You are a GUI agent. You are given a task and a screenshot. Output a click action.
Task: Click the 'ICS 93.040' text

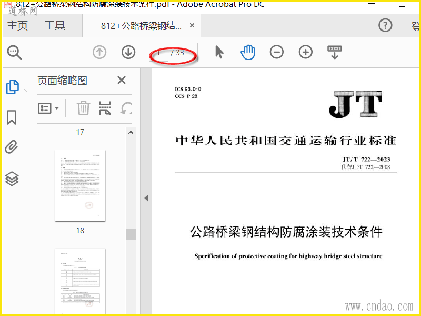(188, 89)
